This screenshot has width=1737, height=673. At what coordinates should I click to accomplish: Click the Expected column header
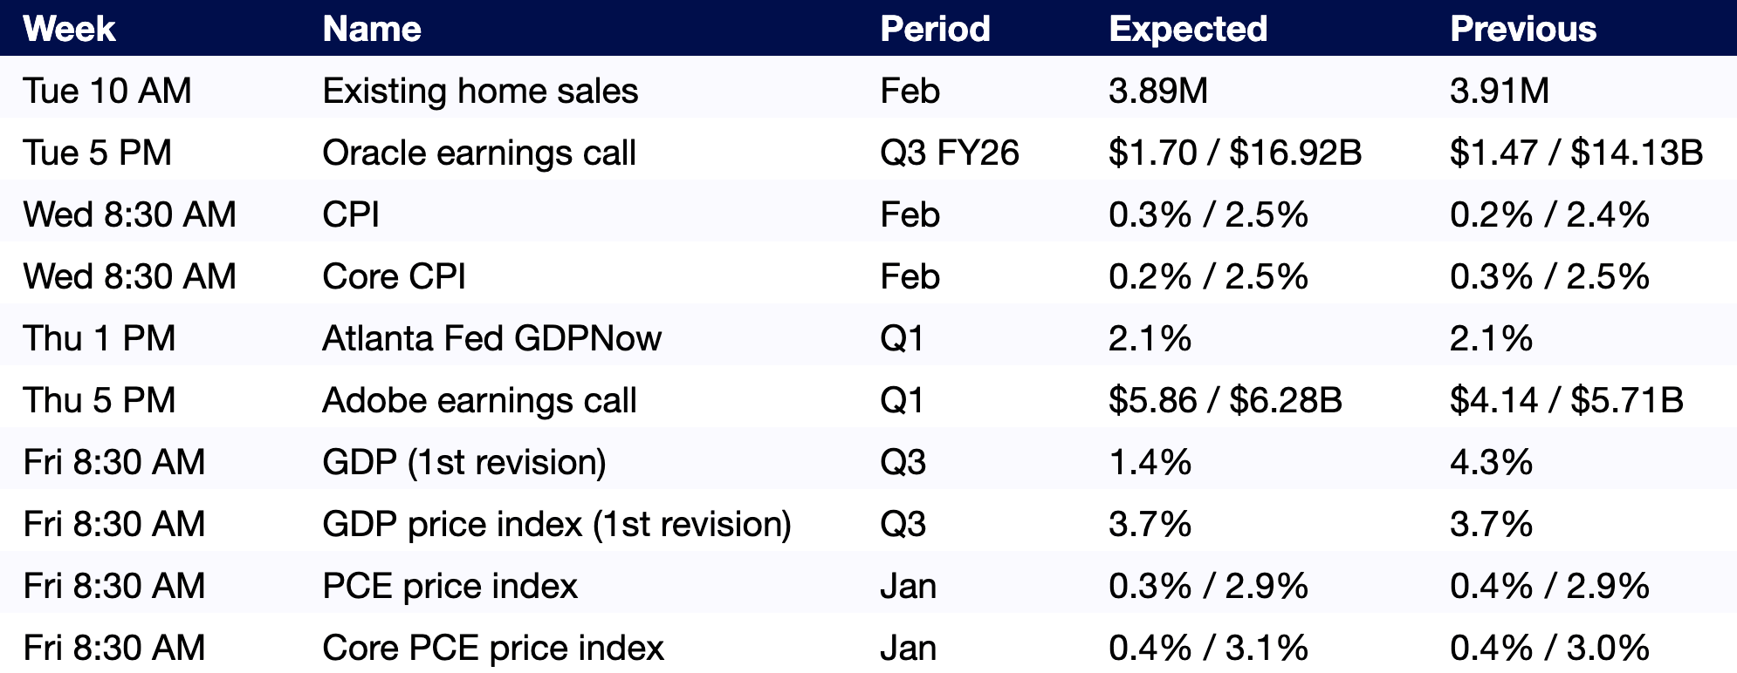[1188, 29]
